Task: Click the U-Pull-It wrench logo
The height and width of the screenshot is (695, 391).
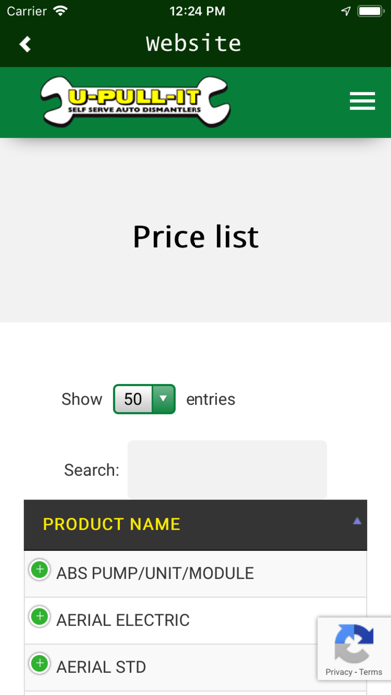Action: point(135,101)
